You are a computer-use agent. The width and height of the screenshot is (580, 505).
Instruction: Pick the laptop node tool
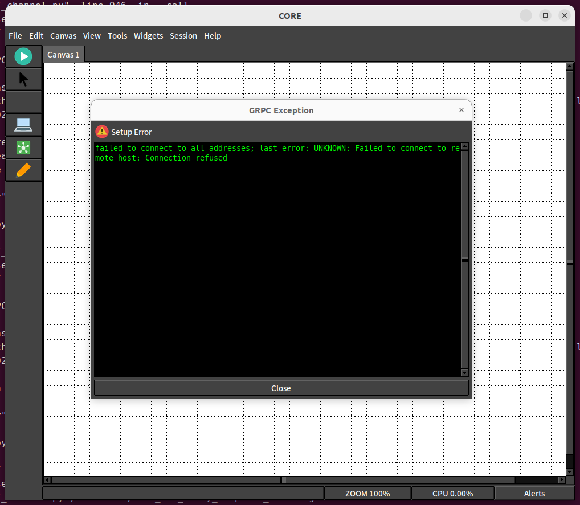coord(23,124)
